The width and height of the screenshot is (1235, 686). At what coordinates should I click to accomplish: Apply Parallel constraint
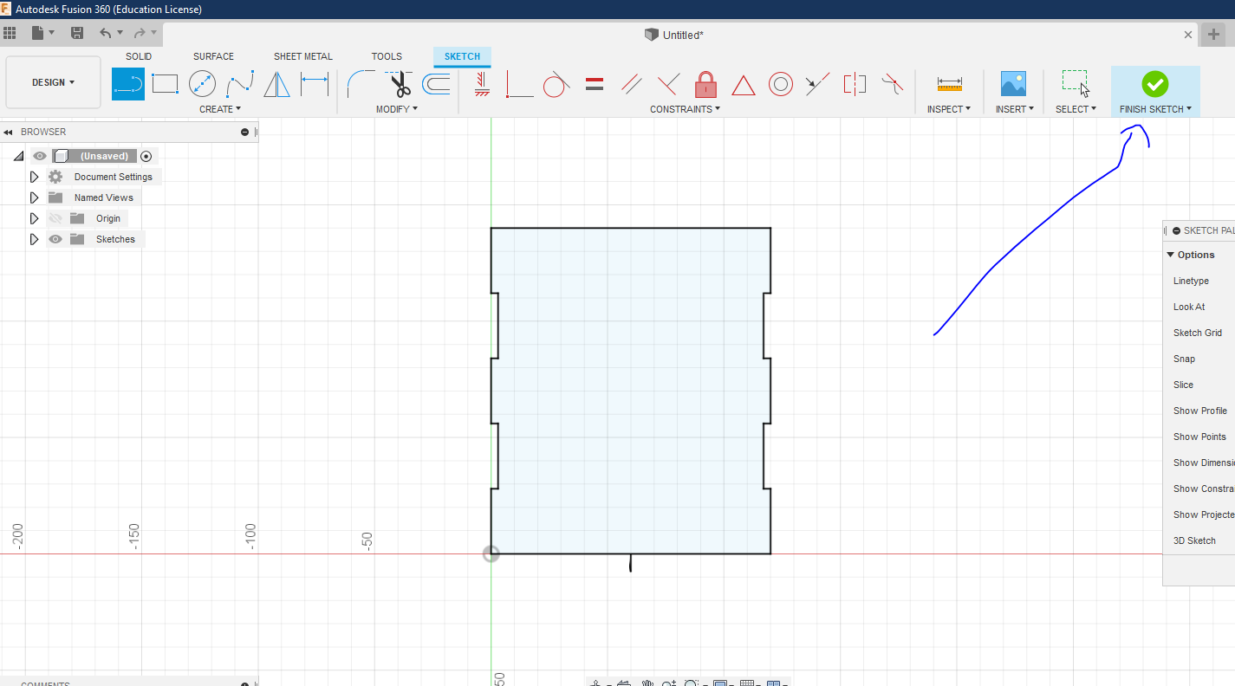tap(632, 84)
